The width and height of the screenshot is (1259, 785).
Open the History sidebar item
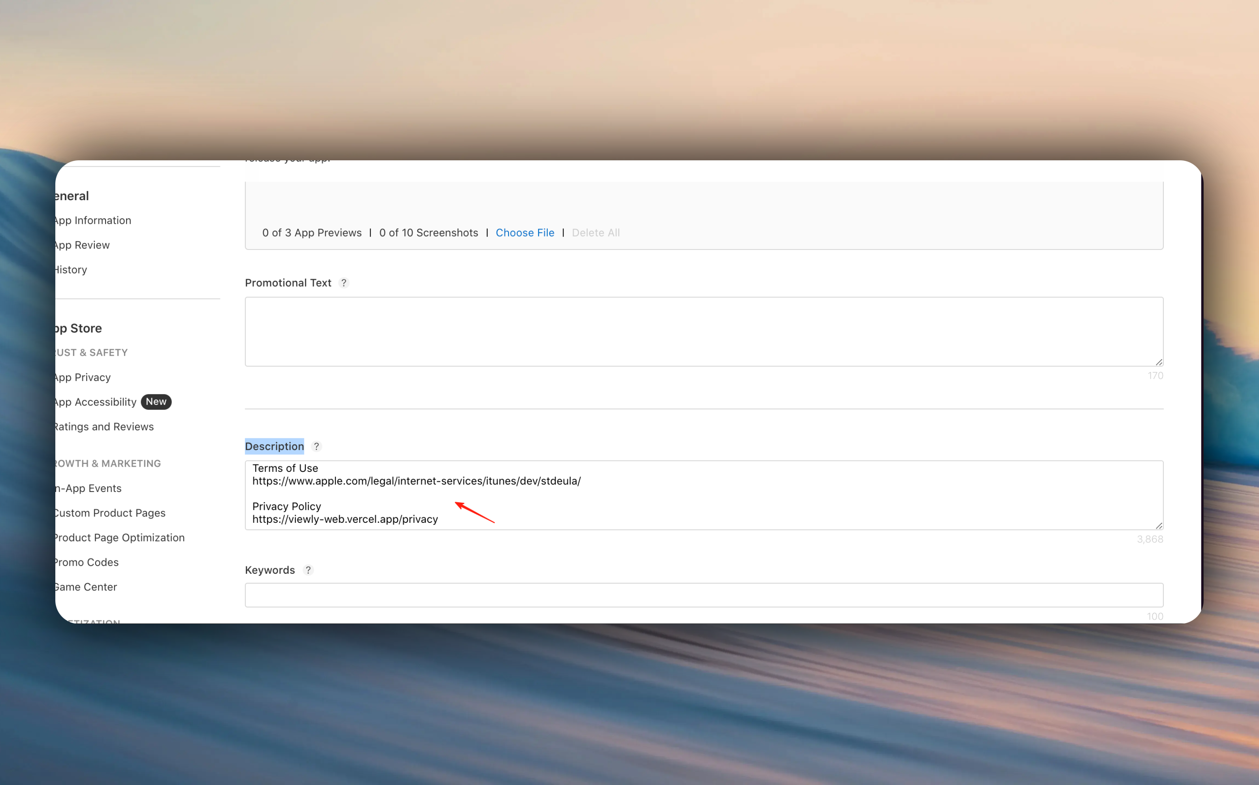point(71,270)
